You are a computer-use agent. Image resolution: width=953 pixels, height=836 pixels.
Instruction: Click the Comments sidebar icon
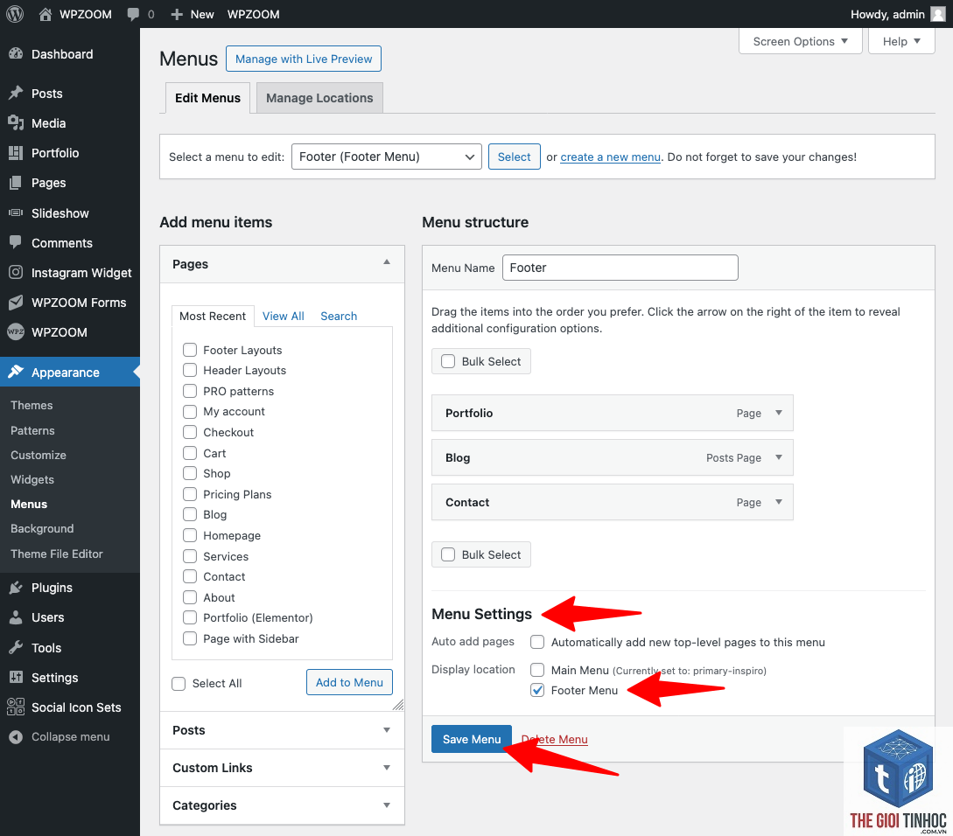16,242
